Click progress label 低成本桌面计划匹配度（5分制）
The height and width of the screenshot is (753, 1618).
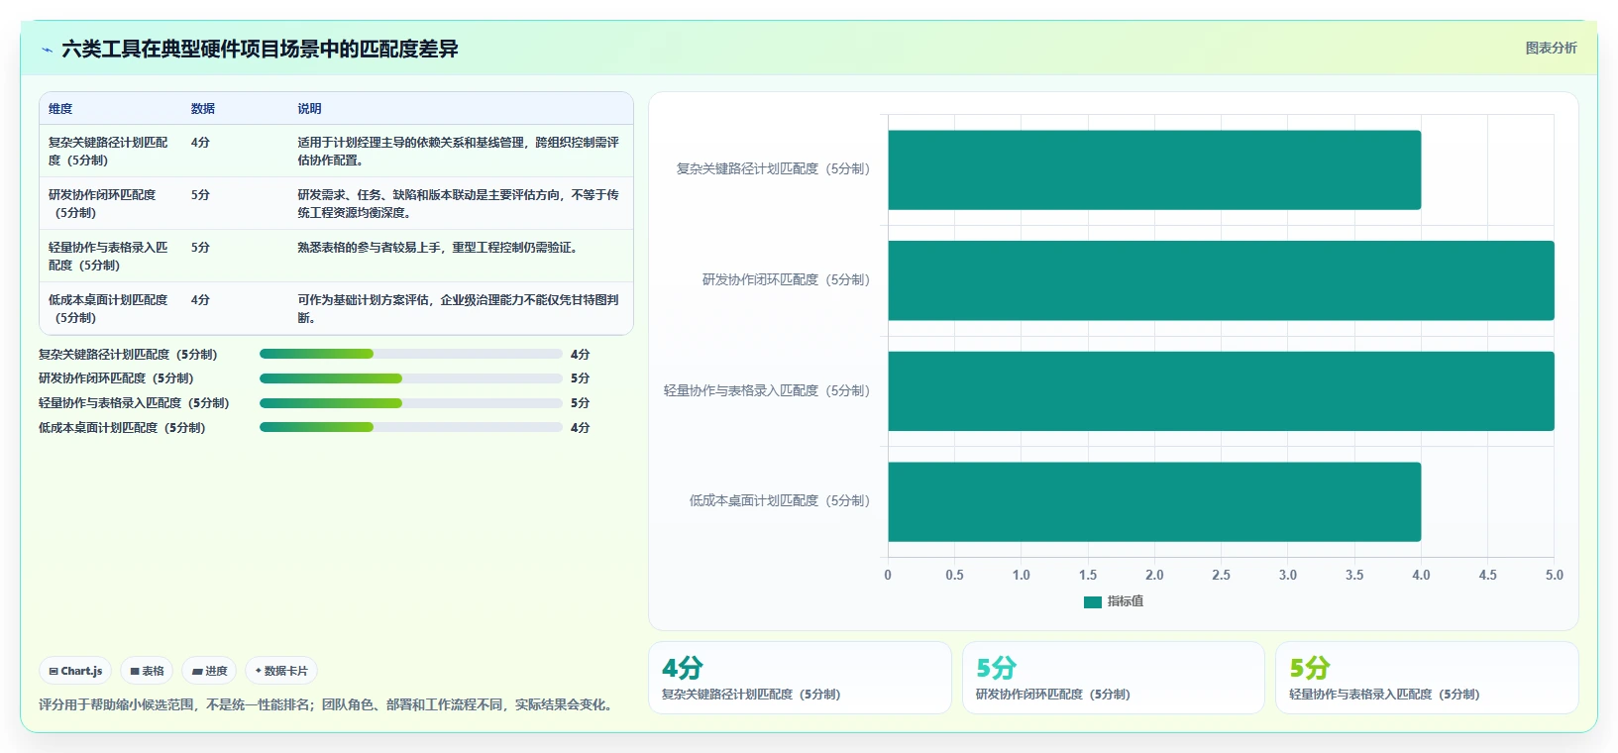point(122,428)
